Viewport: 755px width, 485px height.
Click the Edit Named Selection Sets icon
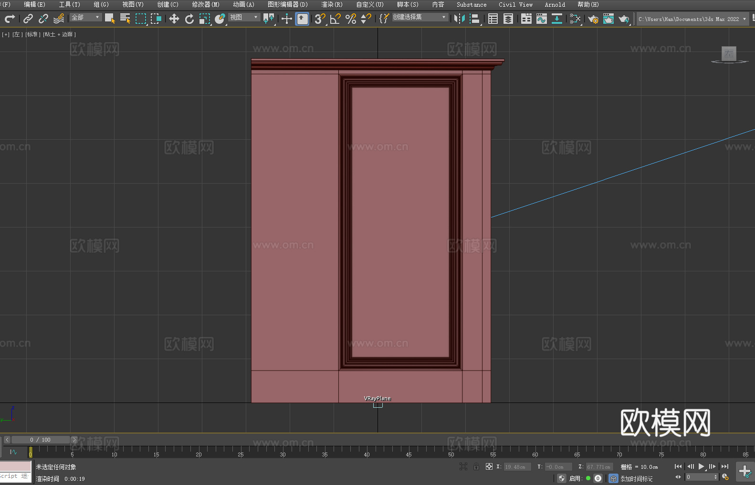pyautogui.click(x=384, y=19)
